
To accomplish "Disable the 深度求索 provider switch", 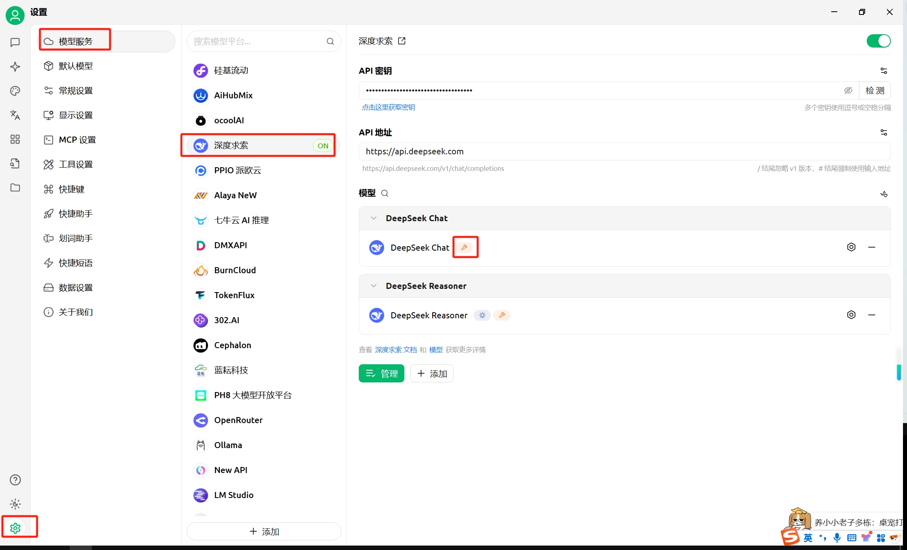I will click(878, 41).
